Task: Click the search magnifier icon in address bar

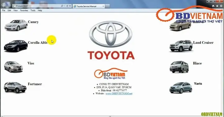Action: (x=62, y=6)
